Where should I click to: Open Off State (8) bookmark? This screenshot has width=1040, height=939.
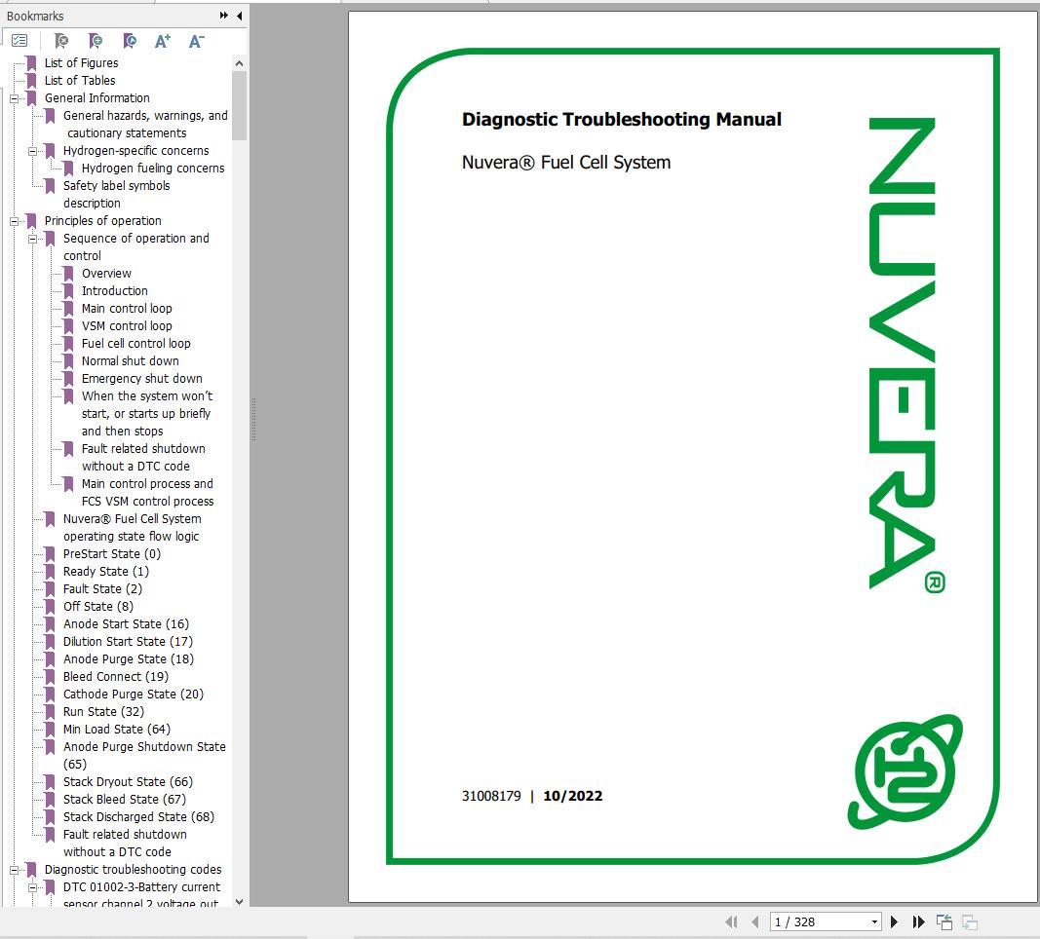point(98,606)
